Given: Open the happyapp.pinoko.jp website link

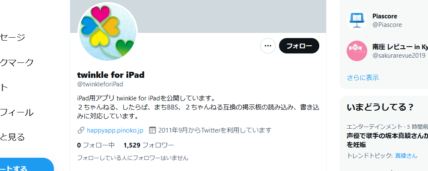Looking at the screenshot, I should (115, 130).
